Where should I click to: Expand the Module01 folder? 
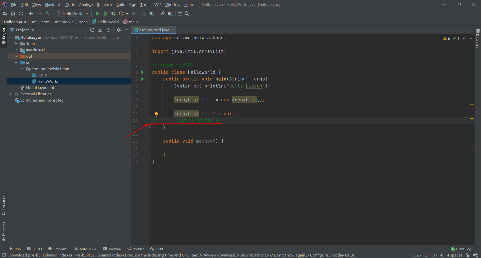tap(16, 50)
